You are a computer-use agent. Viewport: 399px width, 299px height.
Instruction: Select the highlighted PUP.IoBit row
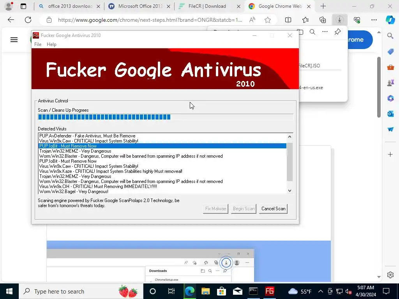[162, 146]
